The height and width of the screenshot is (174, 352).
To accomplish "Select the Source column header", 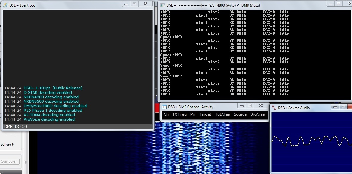I will (x=240, y=114).
